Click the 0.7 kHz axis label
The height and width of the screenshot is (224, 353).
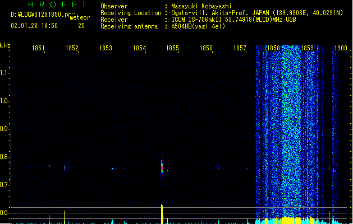point(4,185)
